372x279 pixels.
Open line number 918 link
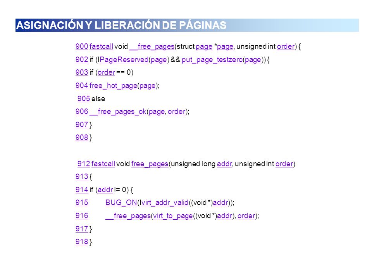tap(82, 241)
